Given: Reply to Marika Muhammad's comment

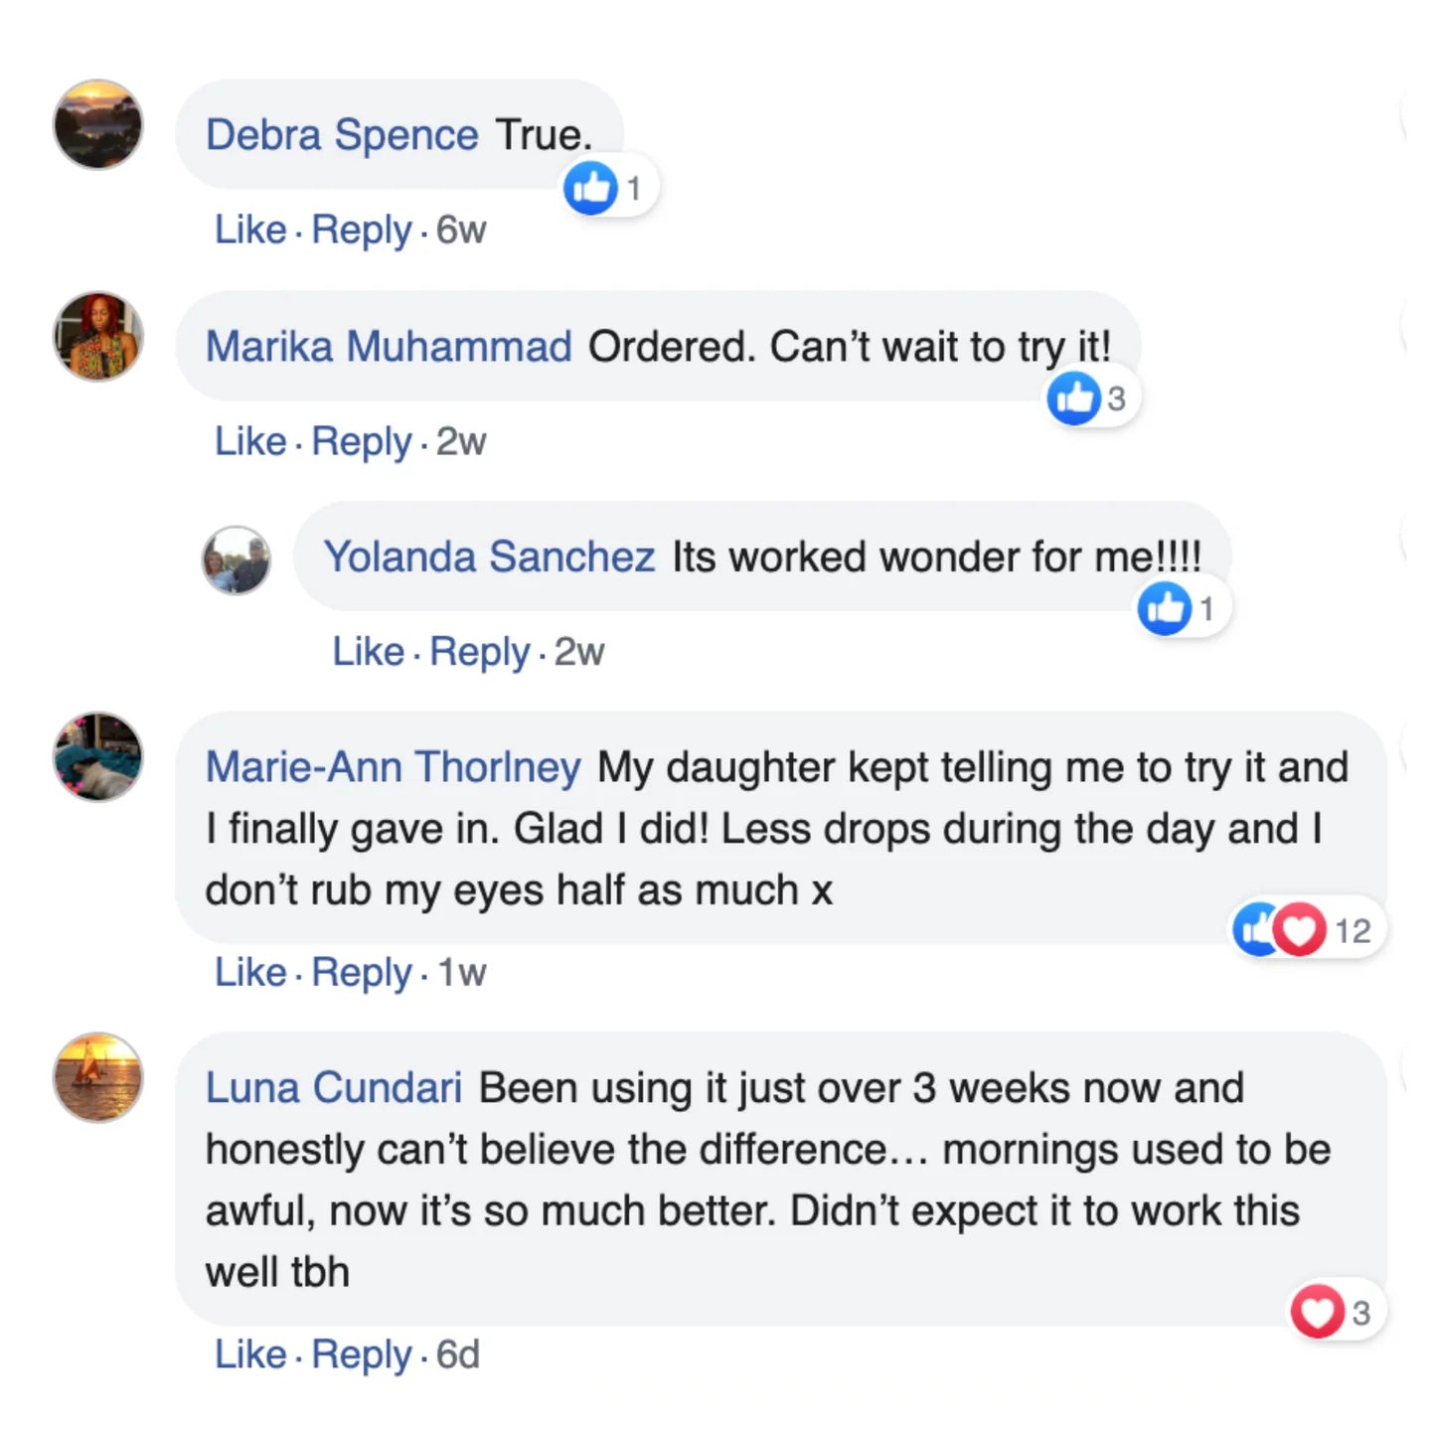Looking at the screenshot, I should coord(361,441).
